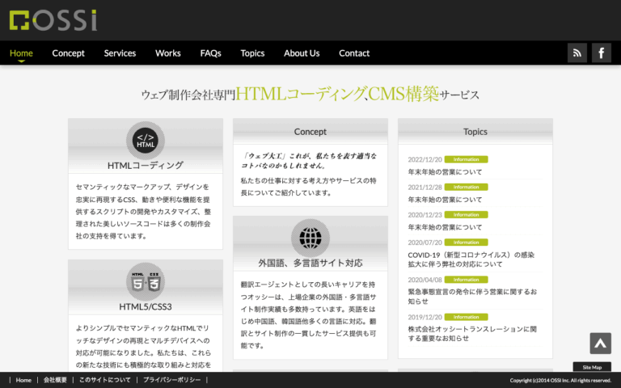Screen dimensions: 621x388
Task: Open the 2021/12/28 年末年始の営業について topic
Action: click(x=445, y=200)
